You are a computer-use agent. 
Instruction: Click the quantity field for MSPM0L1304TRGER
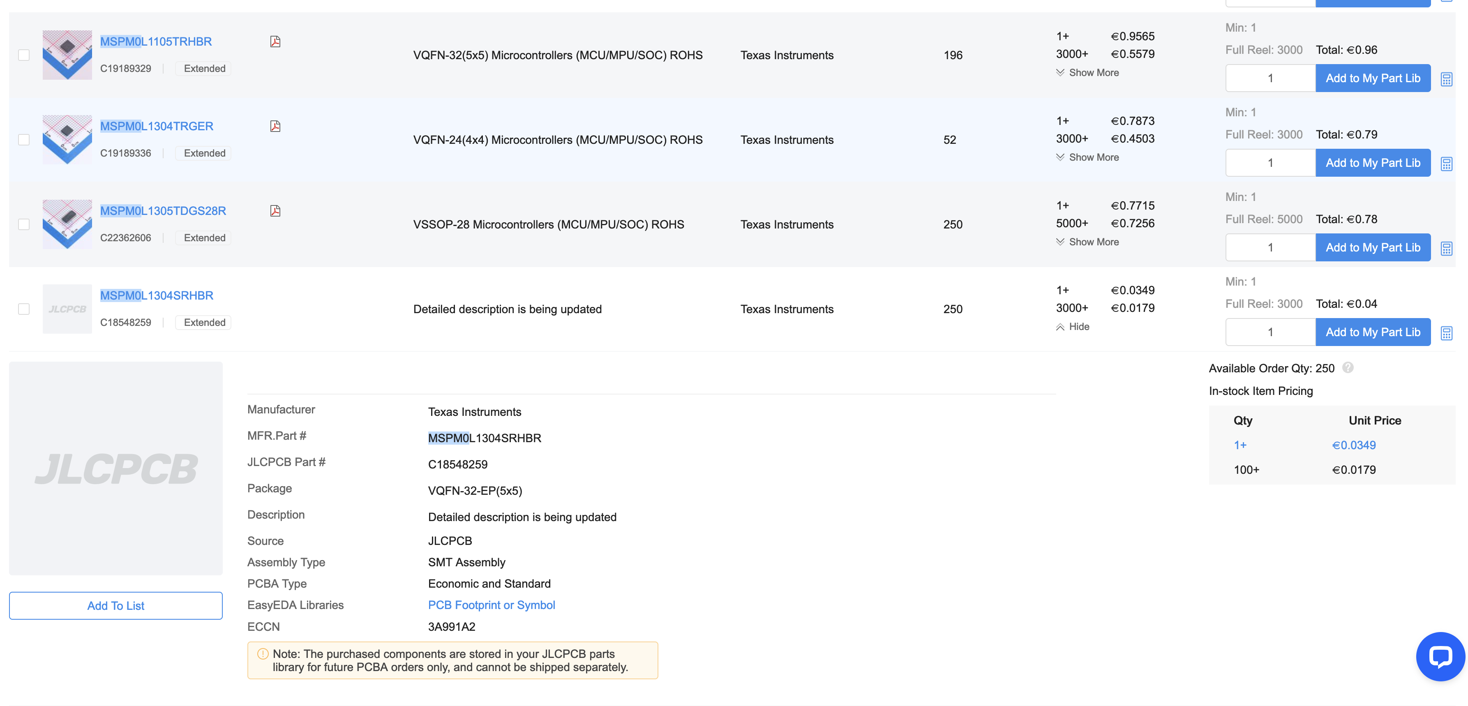pos(1269,163)
